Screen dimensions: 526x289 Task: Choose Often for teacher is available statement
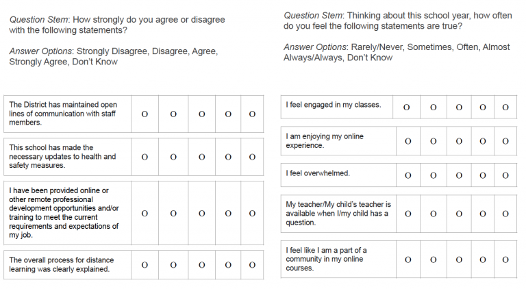click(459, 214)
